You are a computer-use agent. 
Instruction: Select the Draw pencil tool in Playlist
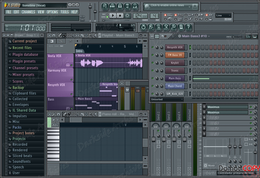pyautogui.click(x=60, y=35)
